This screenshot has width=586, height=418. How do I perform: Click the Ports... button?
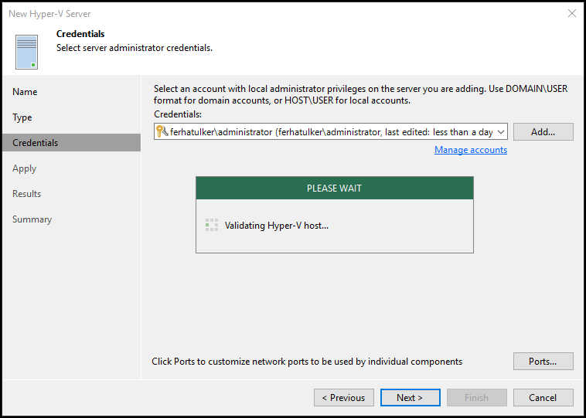click(543, 362)
